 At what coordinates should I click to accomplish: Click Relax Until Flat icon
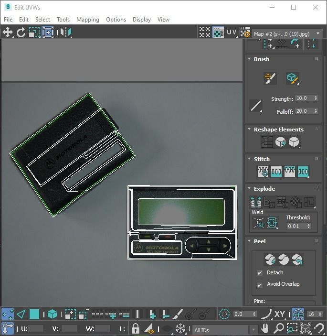coord(281,142)
